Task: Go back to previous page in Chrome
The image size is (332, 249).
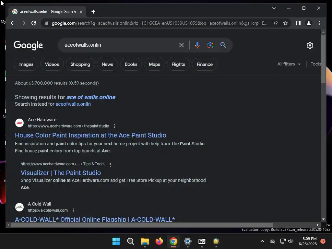Action: tap(13, 23)
